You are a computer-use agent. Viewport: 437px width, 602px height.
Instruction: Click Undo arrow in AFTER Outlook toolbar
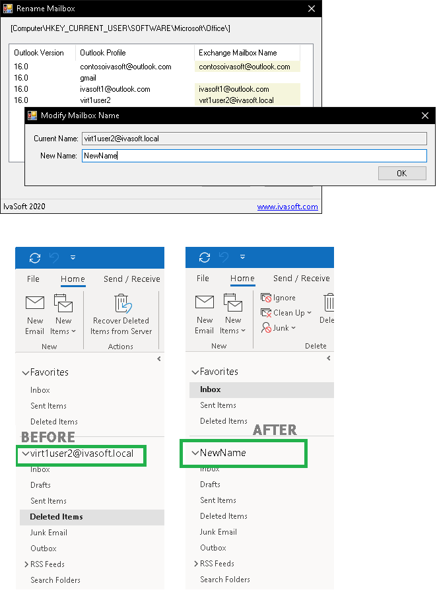point(224,257)
